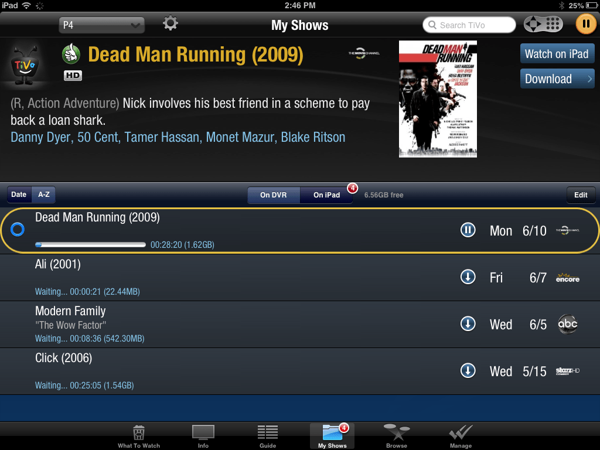Screen dimensions: 600x450
Task: Open the Browse tab
Action: coord(397,437)
